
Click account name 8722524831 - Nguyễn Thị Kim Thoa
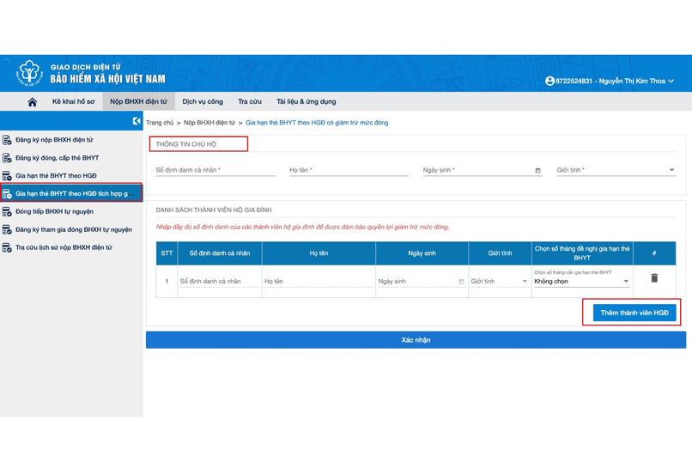(x=610, y=81)
